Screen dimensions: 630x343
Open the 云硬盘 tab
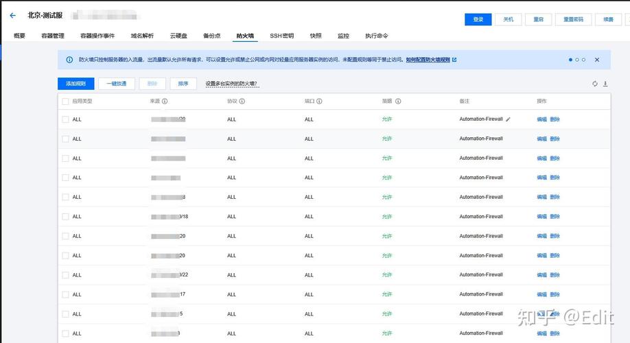[178, 36]
